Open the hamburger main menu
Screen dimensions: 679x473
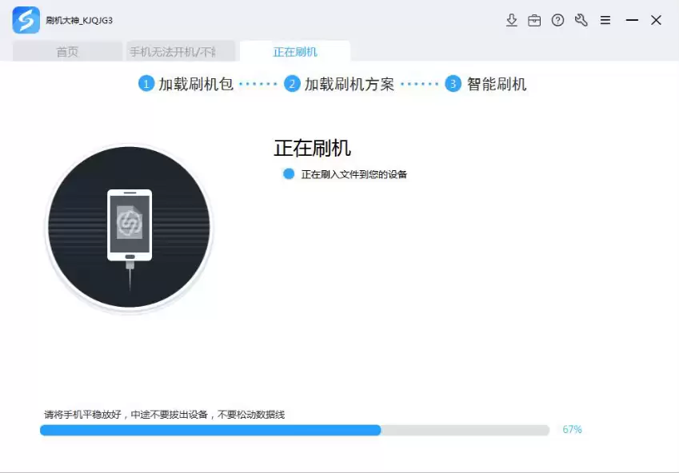click(x=605, y=20)
